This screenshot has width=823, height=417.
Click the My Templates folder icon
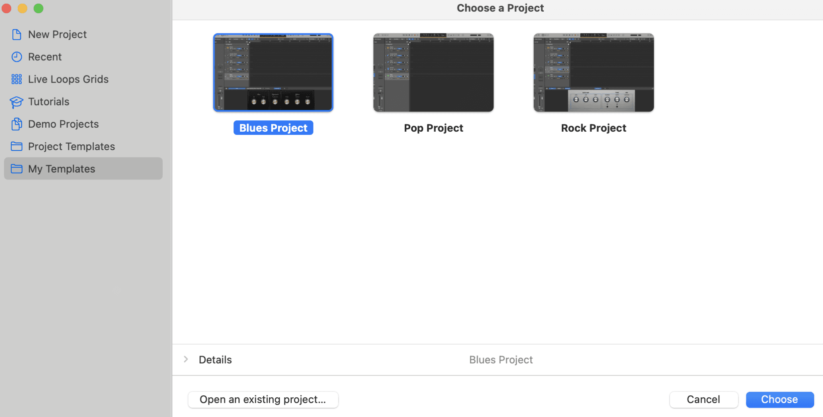pos(16,169)
